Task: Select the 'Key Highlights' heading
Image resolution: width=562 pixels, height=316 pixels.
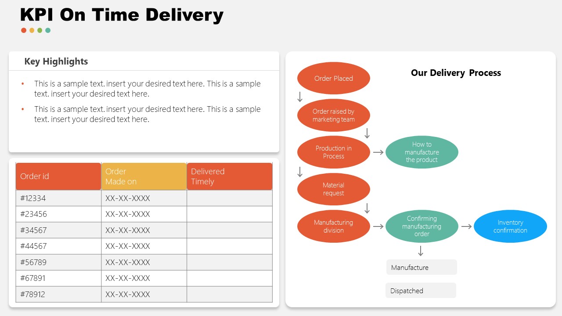Action: [56, 61]
